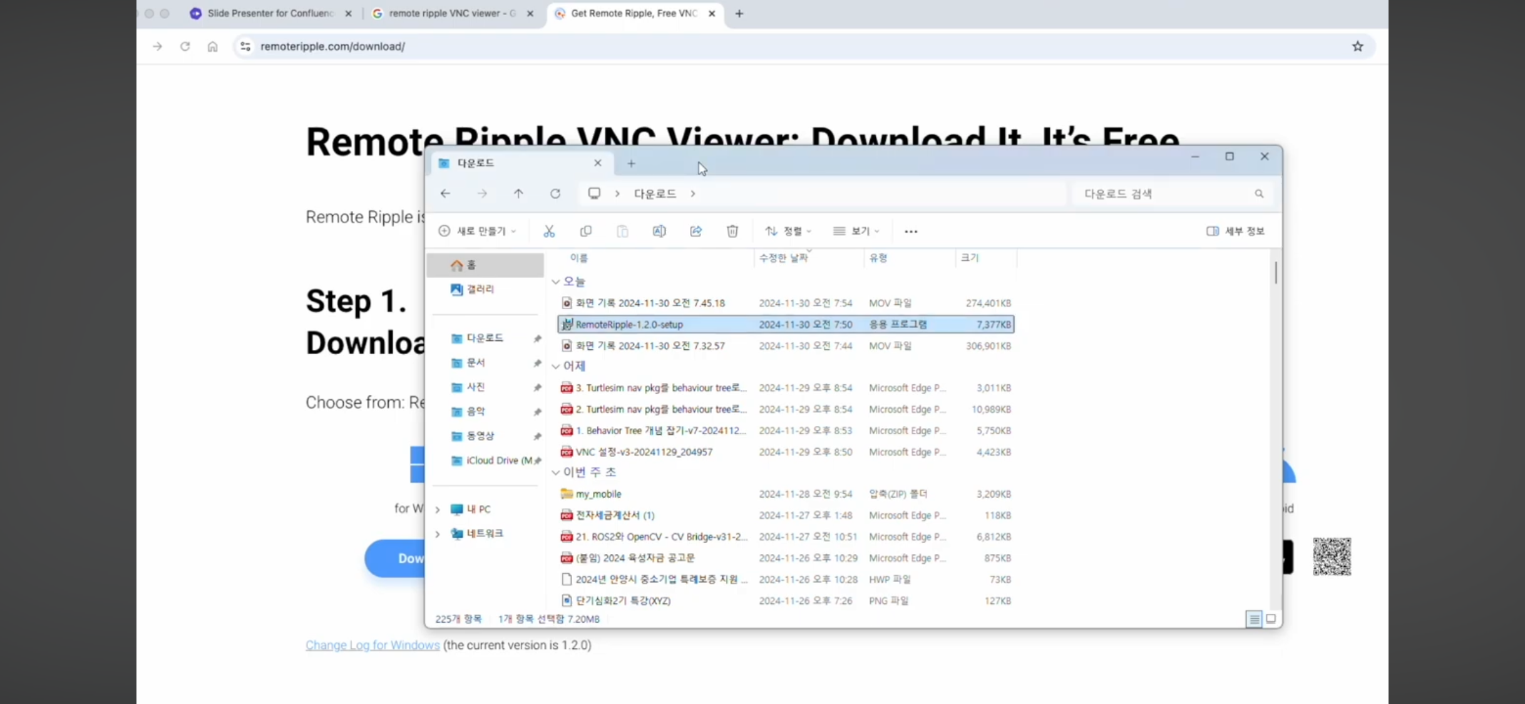Refresh the 다운로드 folder in Explorer

click(x=555, y=194)
